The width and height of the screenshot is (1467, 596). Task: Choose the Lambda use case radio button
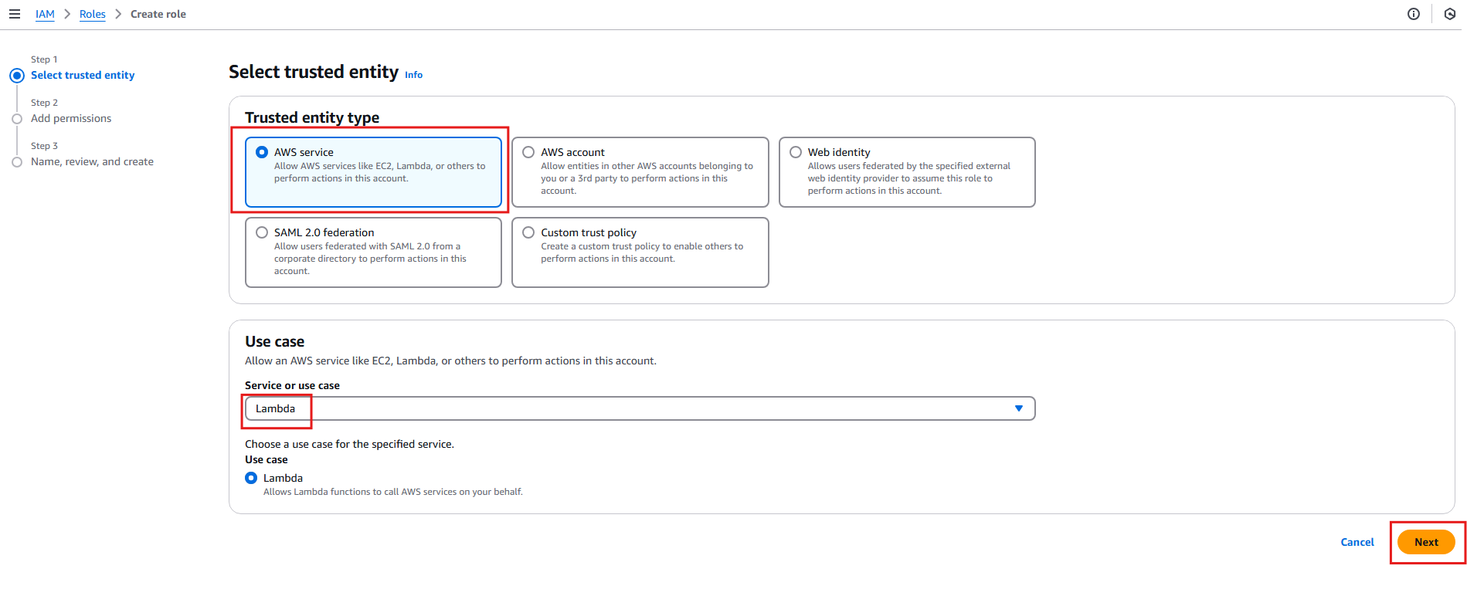pyautogui.click(x=251, y=478)
